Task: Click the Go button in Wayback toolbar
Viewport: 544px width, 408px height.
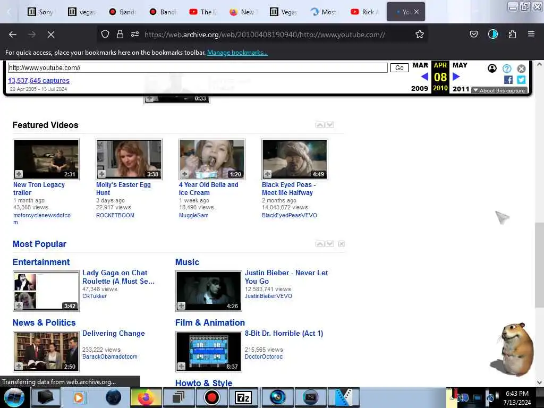Action: [399, 67]
